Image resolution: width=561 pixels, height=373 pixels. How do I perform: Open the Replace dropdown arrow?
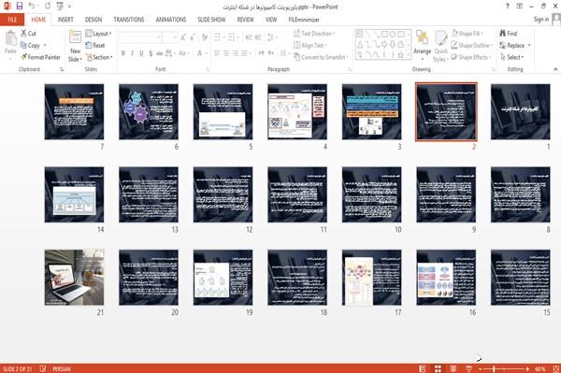tap(529, 46)
